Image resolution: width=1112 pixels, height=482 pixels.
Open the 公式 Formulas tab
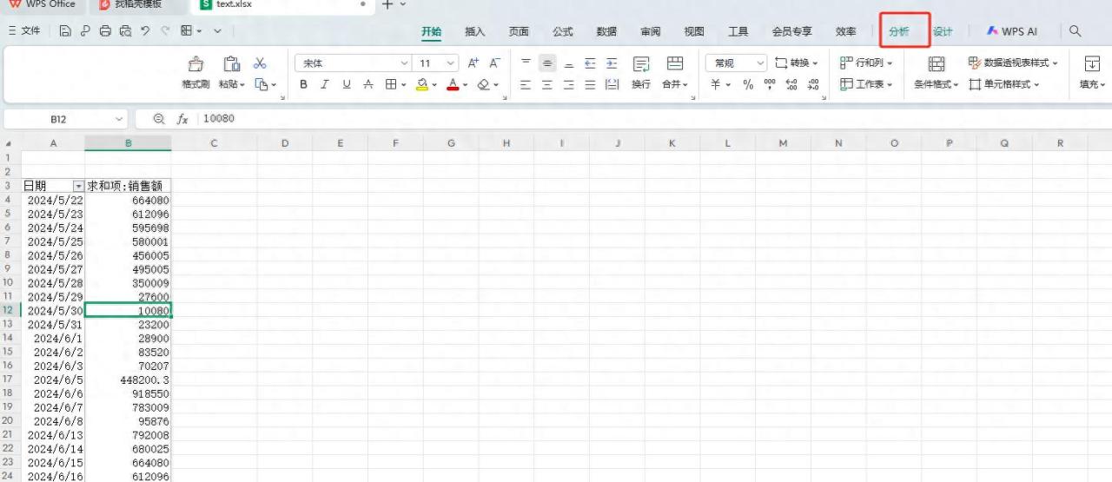click(563, 31)
